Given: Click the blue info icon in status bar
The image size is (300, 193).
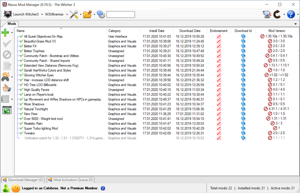Looking at the screenshot, I should 103,188.
